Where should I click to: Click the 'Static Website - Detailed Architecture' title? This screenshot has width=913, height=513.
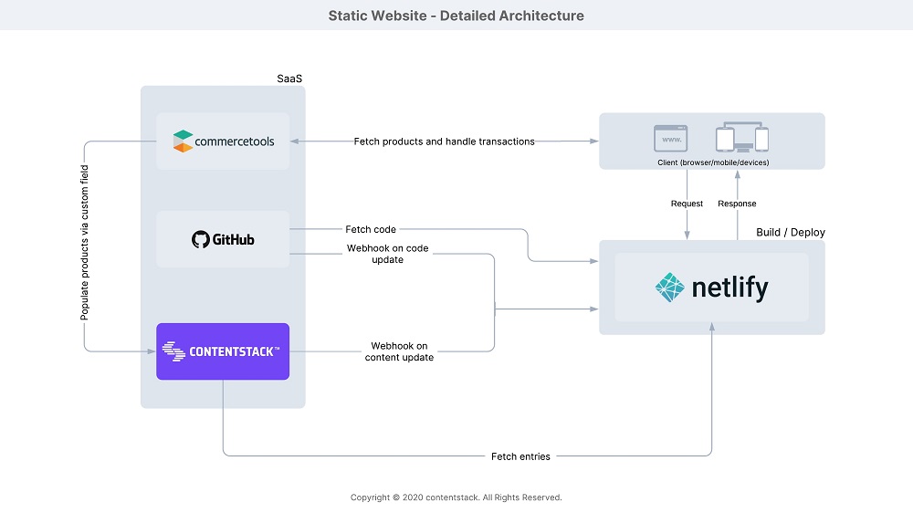[x=456, y=16]
